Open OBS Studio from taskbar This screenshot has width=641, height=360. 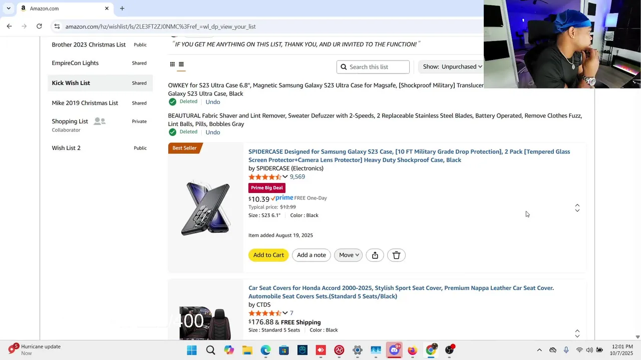[x=449, y=350]
